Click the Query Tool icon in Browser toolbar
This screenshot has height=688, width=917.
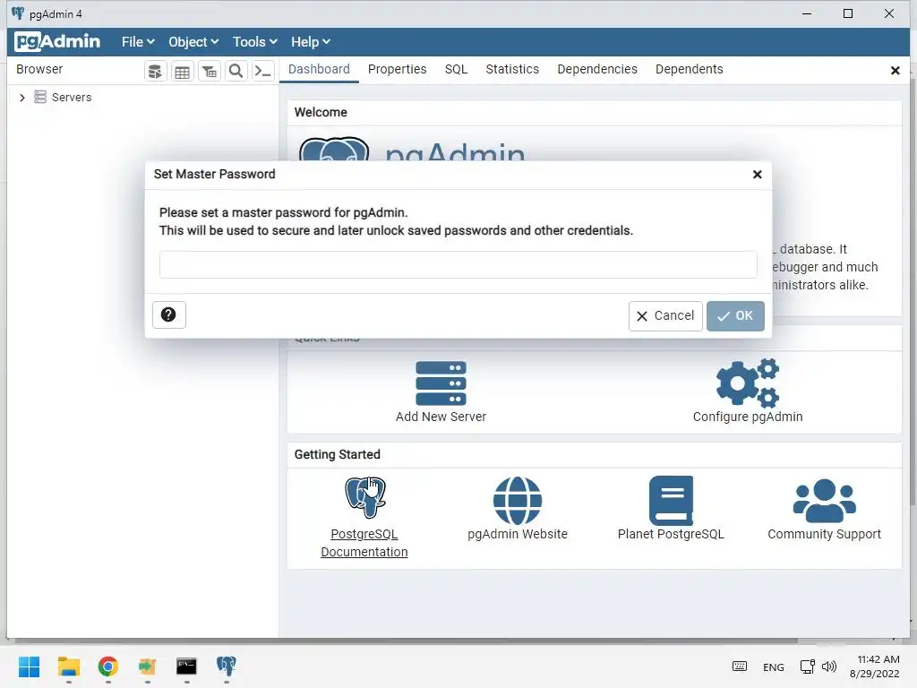pos(155,72)
